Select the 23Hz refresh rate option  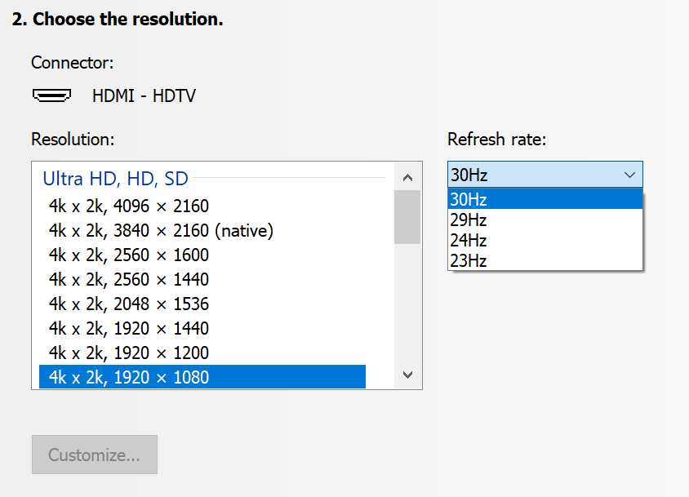pyautogui.click(x=545, y=260)
